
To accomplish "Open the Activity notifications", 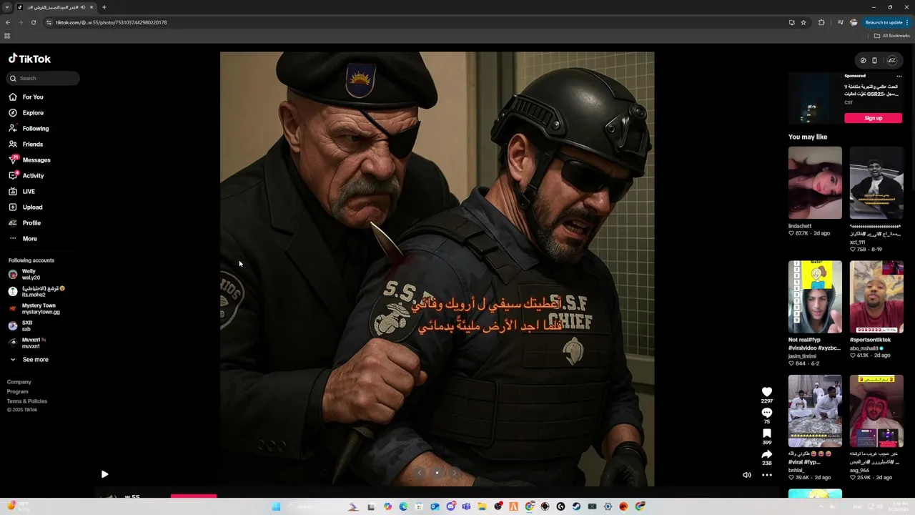I will 26,176.
